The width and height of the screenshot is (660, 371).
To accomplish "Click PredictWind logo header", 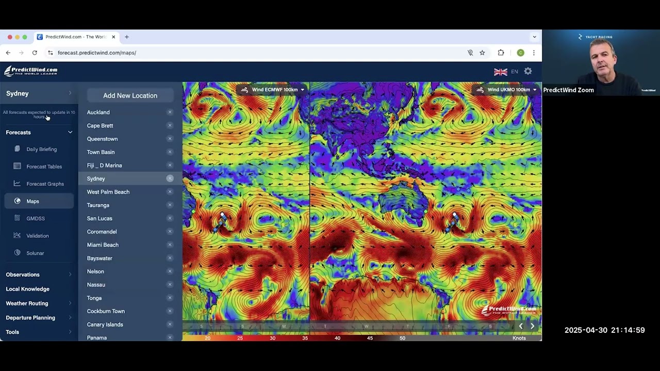I will coord(31,71).
